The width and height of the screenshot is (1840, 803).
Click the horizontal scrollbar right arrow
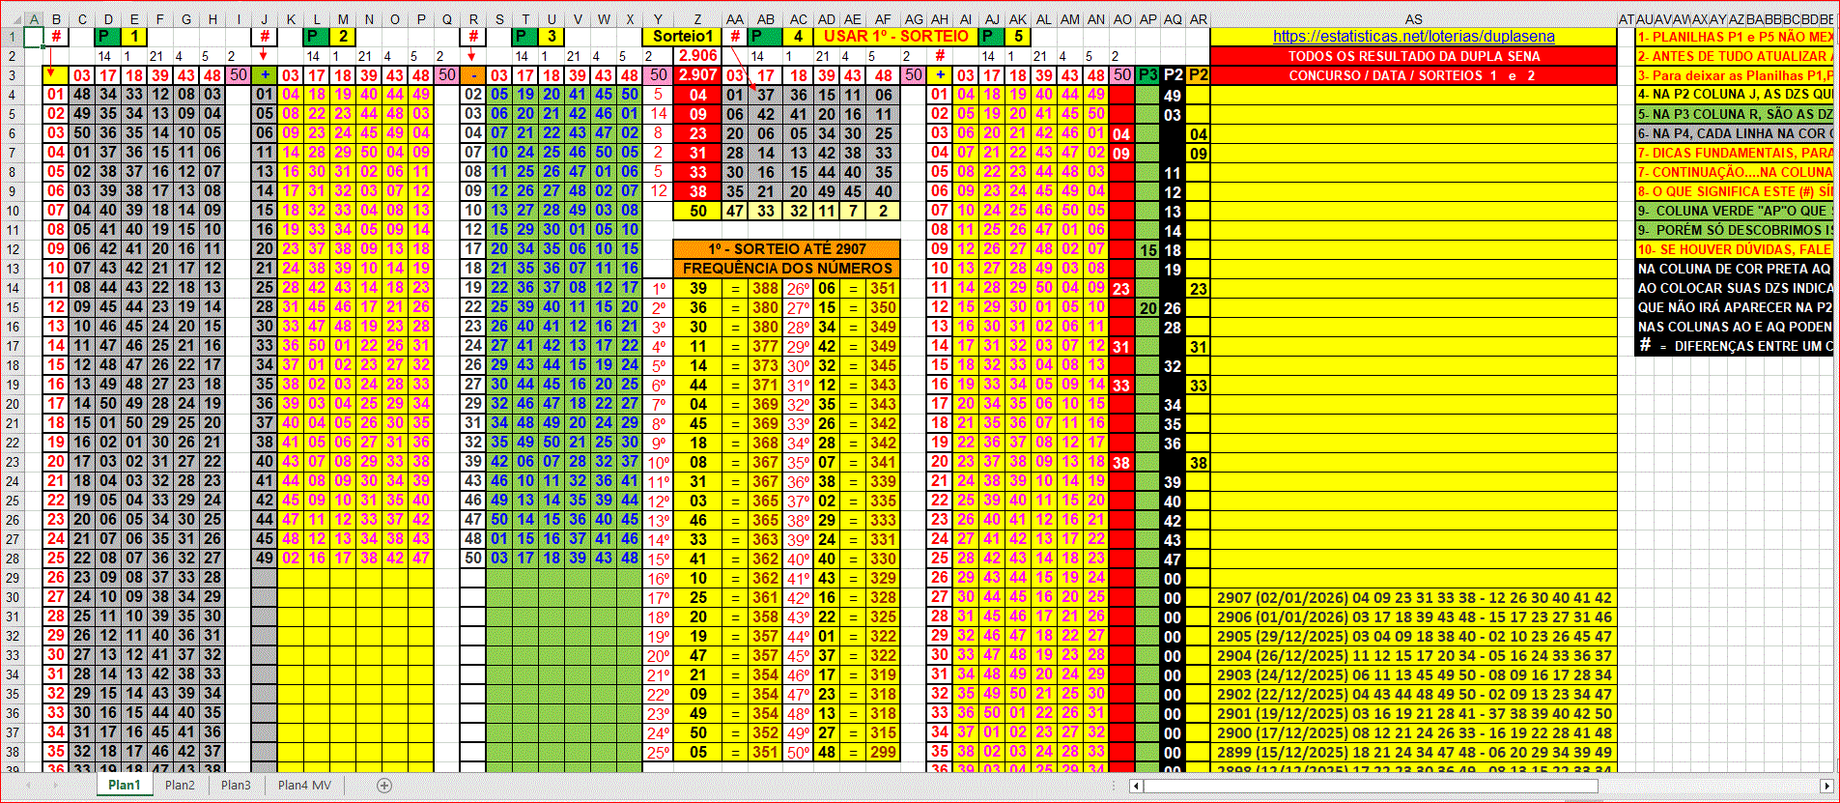point(1826,787)
